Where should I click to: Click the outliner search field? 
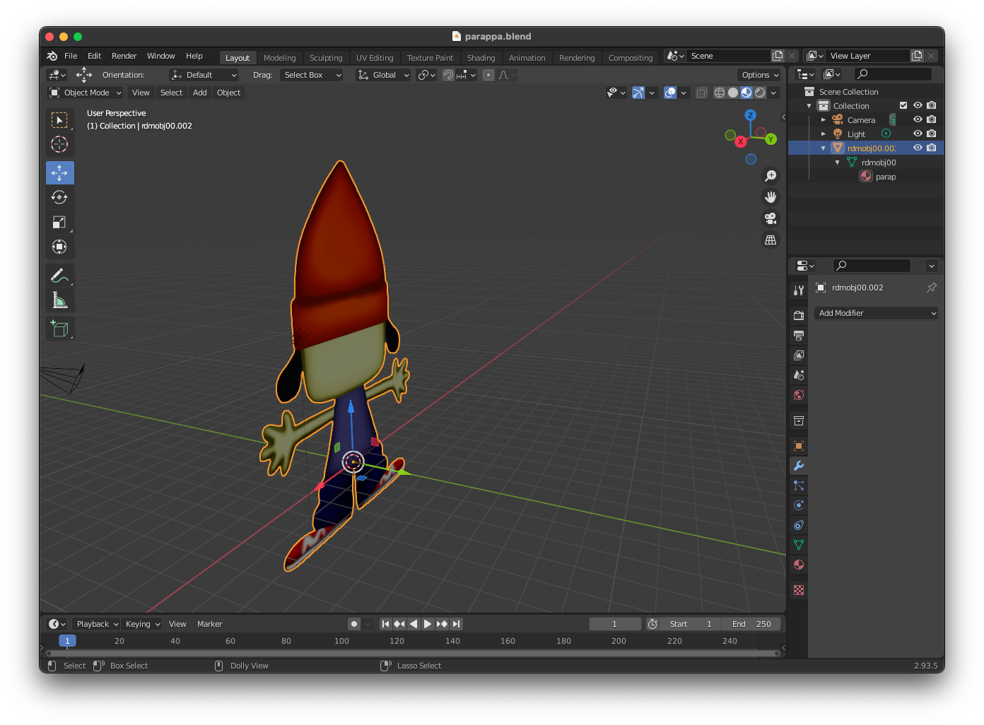893,74
